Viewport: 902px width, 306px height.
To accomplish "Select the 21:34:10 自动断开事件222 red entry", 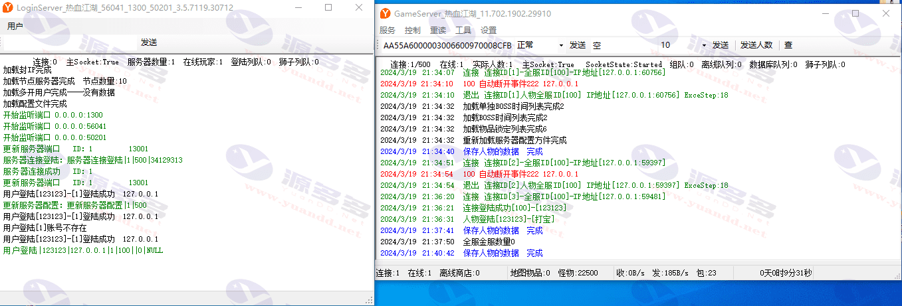I will point(479,84).
